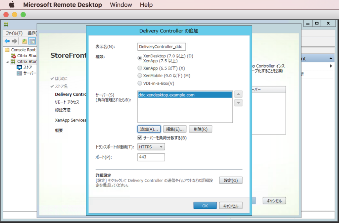339x223 pixels.
Task: Select XenDesktop (7.0 以上) radio button
Action: pos(140,58)
